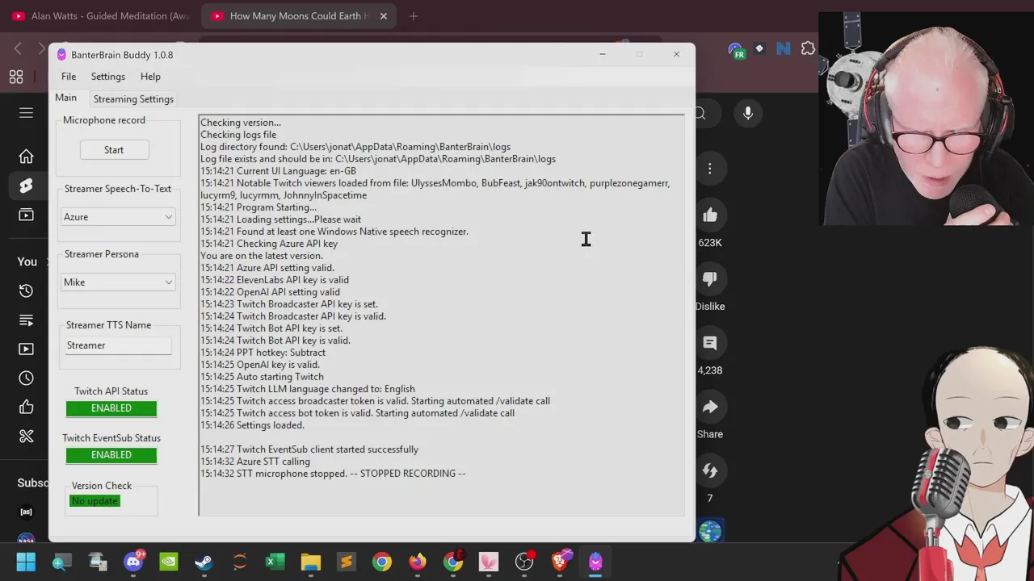
Task: Click the YouTube Shorts sidebar icon
Action: coord(26,186)
